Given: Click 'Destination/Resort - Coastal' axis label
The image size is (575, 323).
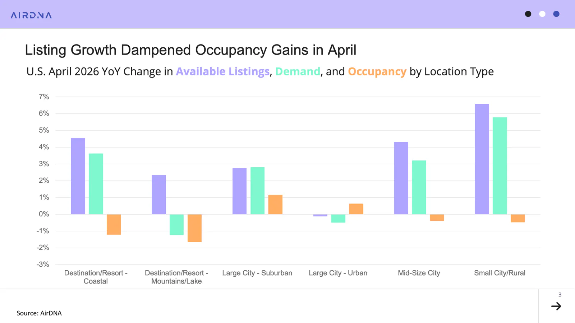Looking at the screenshot, I should click(x=96, y=277).
